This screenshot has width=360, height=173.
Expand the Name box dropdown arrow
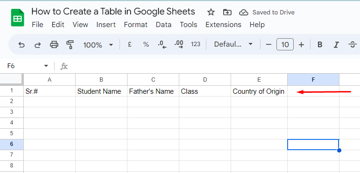(46, 66)
